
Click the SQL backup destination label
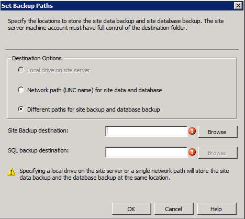coord(38,150)
